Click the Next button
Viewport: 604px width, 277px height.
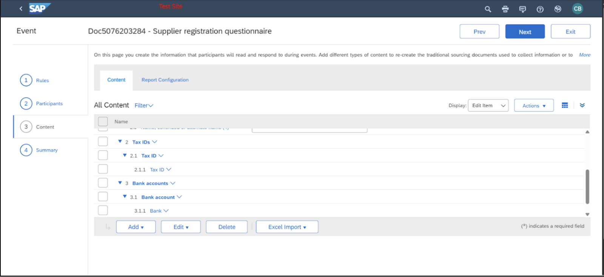point(525,31)
